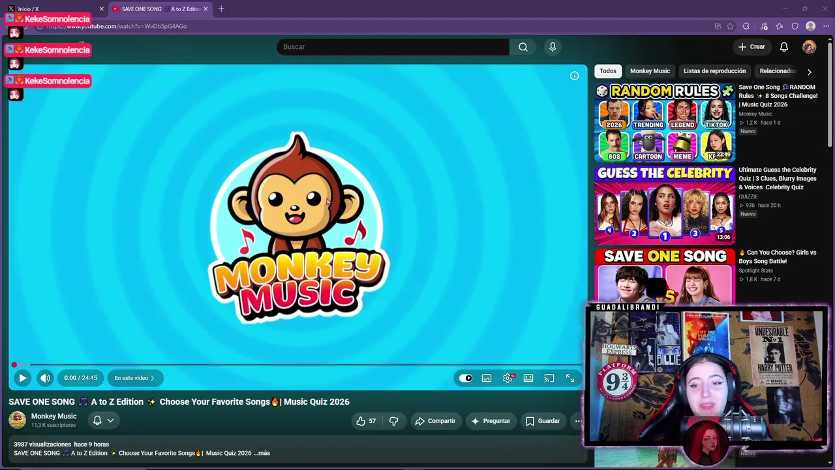The width and height of the screenshot is (835, 470).
Task: Open the browser media control icon
Action: [x=764, y=26]
